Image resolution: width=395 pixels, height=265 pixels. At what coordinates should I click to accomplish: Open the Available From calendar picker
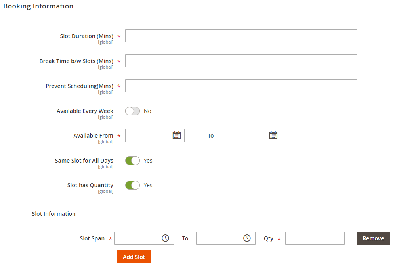177,135
